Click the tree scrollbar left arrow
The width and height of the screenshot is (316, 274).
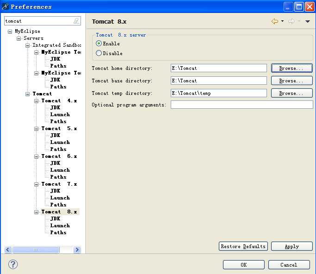click(x=8, y=249)
